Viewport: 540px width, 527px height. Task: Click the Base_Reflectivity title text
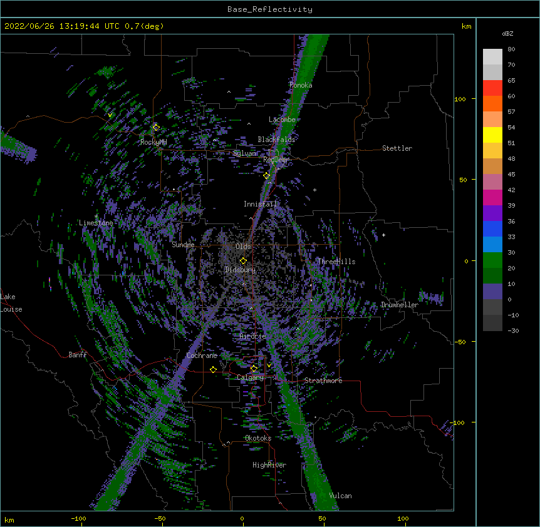[x=269, y=9]
